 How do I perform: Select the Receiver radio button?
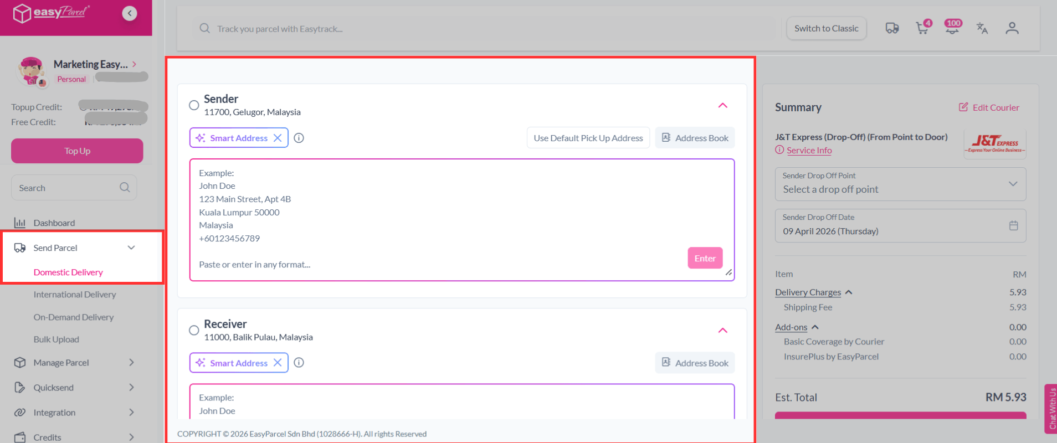pyautogui.click(x=194, y=330)
